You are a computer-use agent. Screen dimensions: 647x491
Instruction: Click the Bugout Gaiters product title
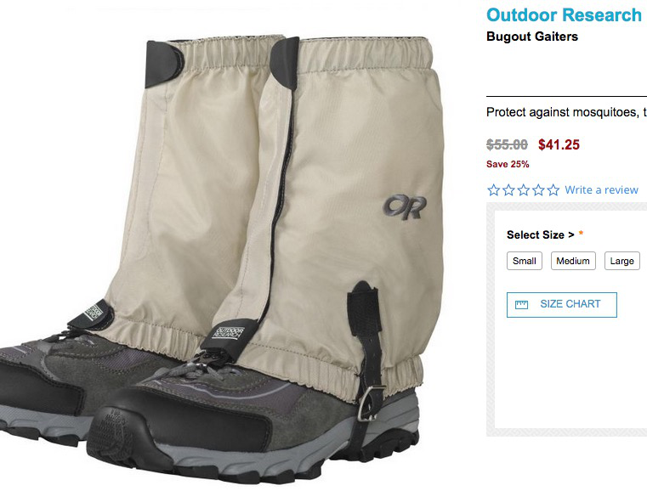coord(532,37)
